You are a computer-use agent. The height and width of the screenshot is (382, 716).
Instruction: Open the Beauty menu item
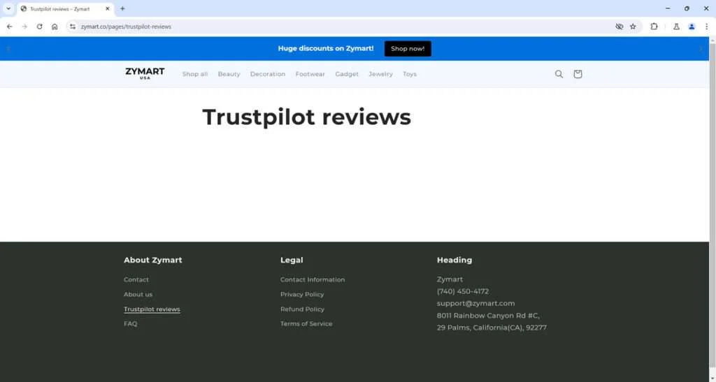229,74
